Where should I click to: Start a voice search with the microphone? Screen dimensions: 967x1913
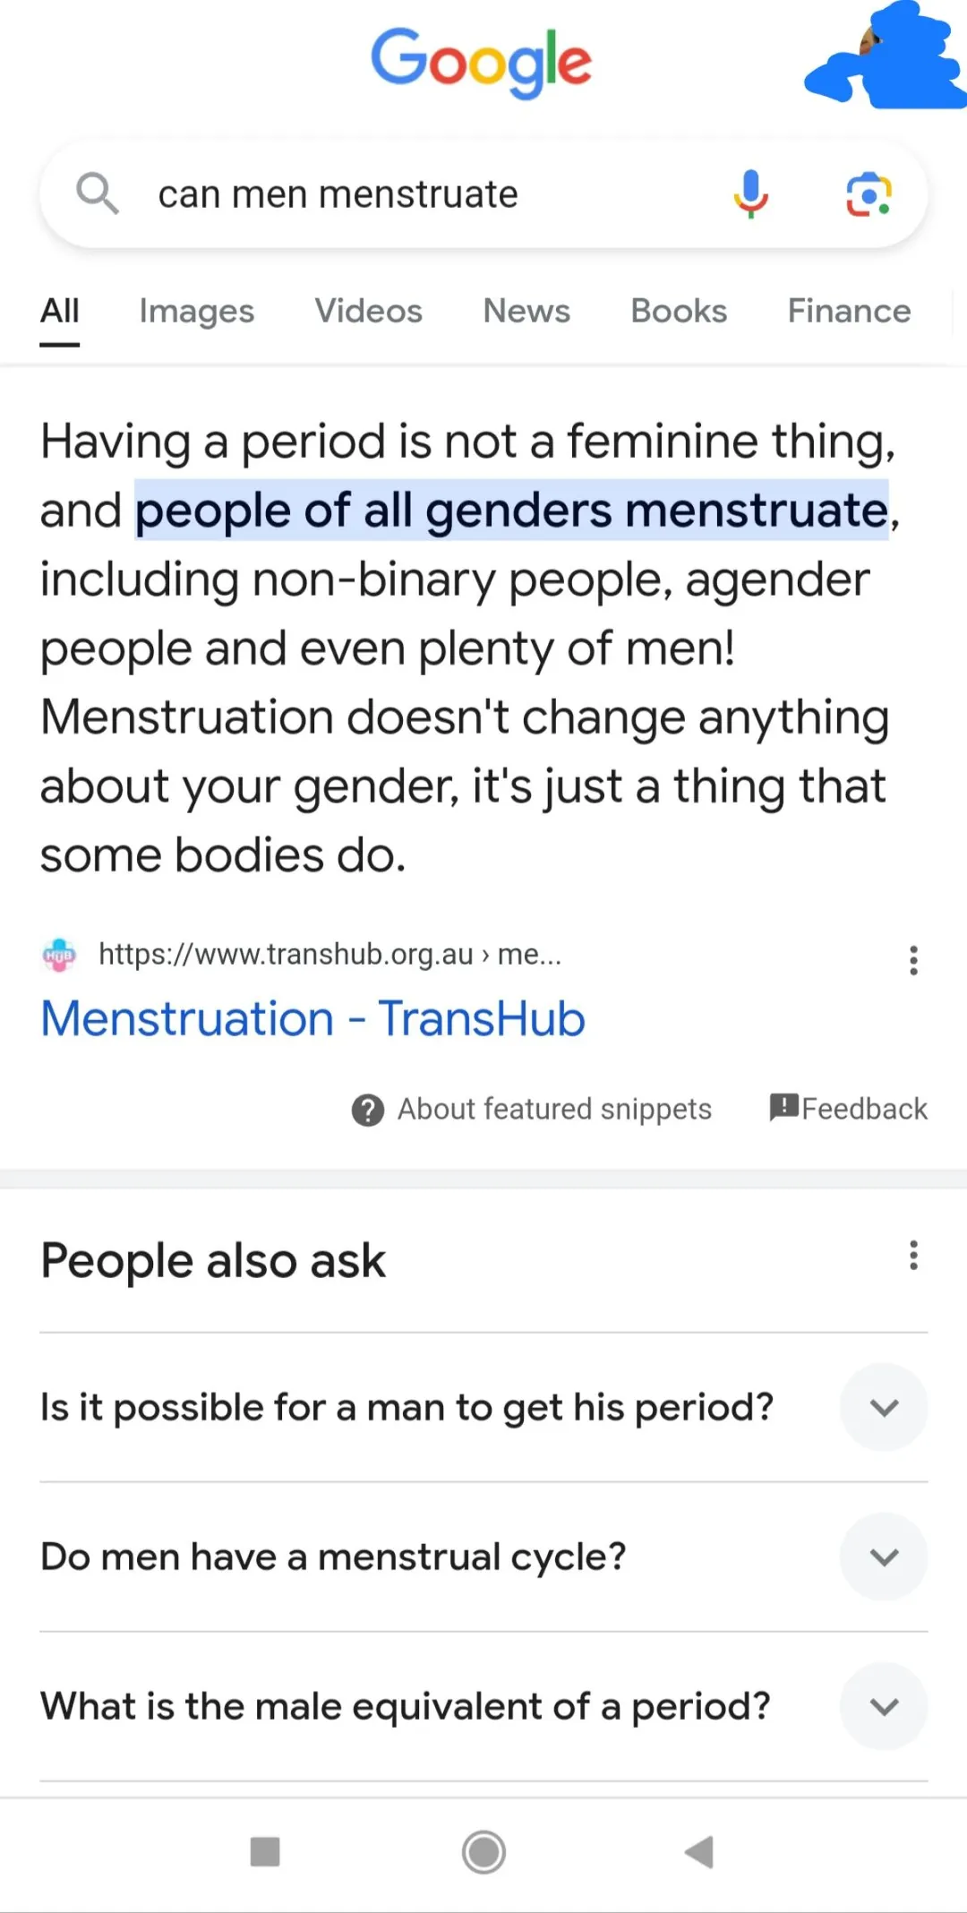(751, 193)
